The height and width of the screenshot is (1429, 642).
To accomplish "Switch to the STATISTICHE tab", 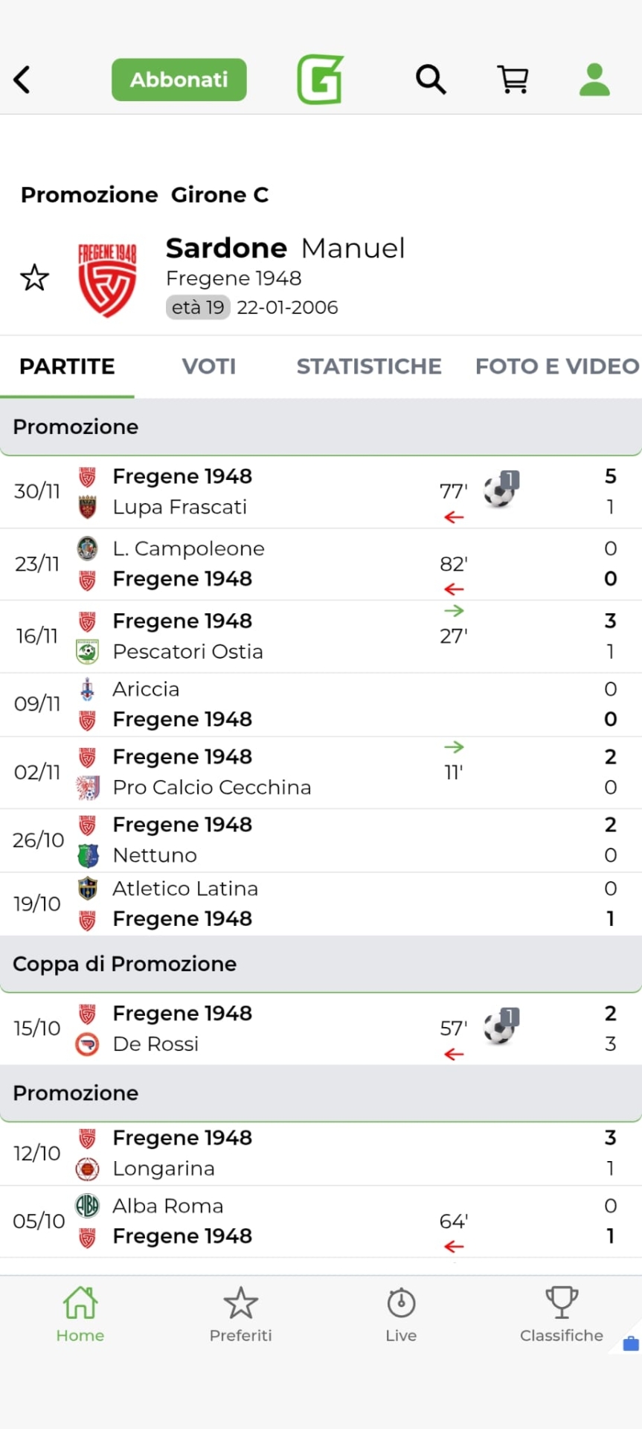I will point(369,366).
